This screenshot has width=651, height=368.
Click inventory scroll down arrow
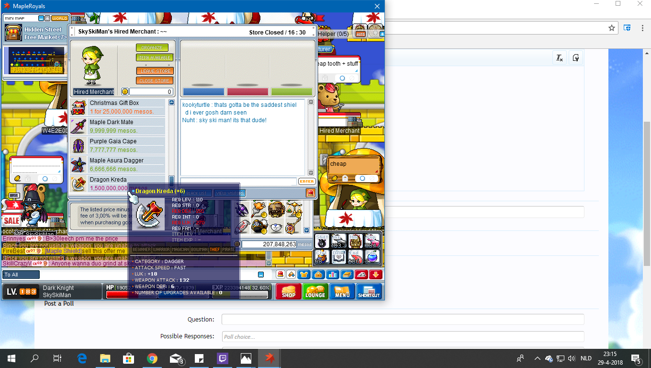tap(307, 230)
